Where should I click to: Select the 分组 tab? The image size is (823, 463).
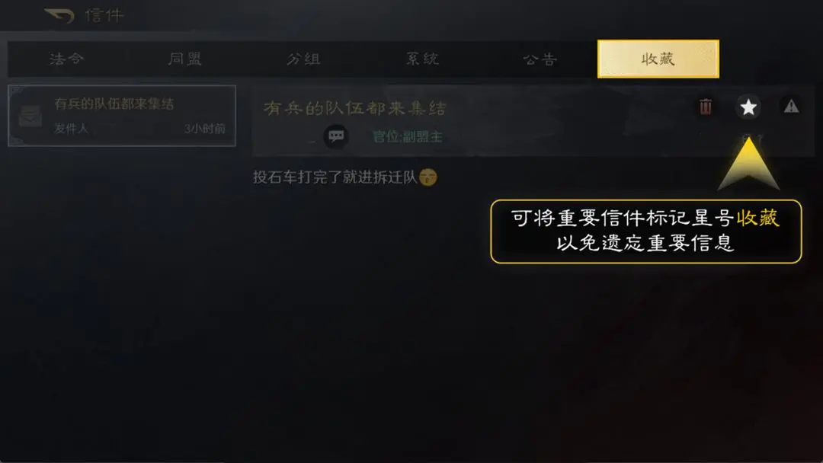click(x=303, y=59)
